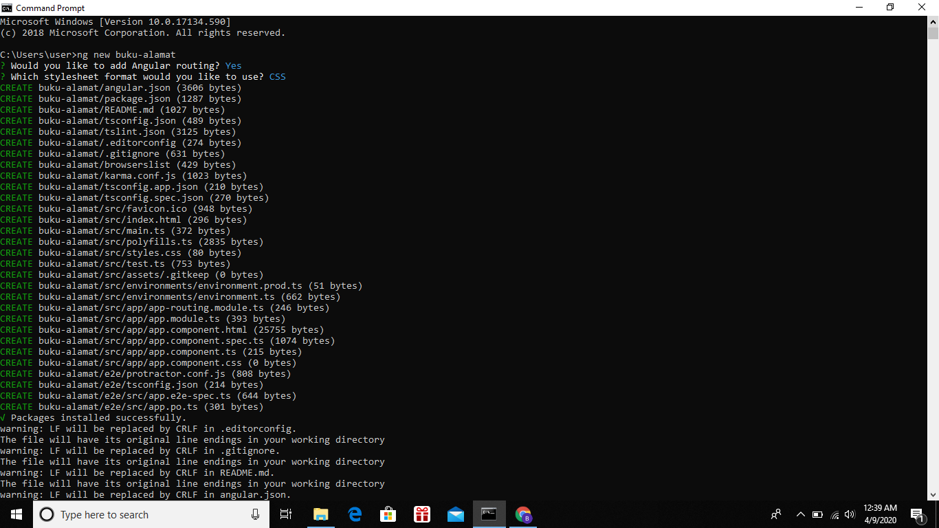Open Task View from the taskbar
This screenshot has height=528, width=939.
pos(286,514)
